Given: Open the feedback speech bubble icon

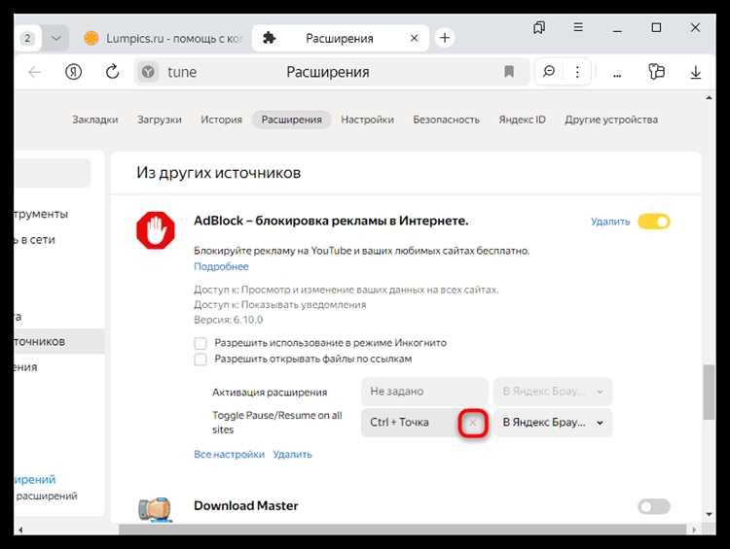Looking at the screenshot, I should [549, 72].
